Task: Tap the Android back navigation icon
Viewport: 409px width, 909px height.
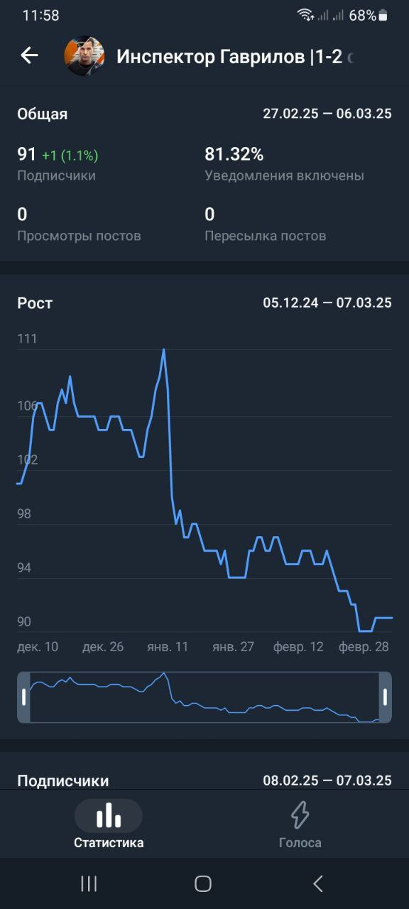Action: click(318, 883)
